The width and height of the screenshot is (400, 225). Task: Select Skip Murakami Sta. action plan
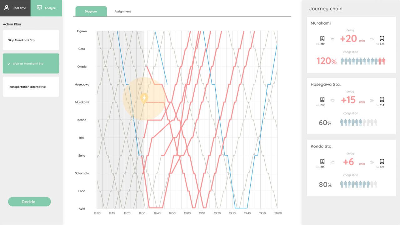31,40
